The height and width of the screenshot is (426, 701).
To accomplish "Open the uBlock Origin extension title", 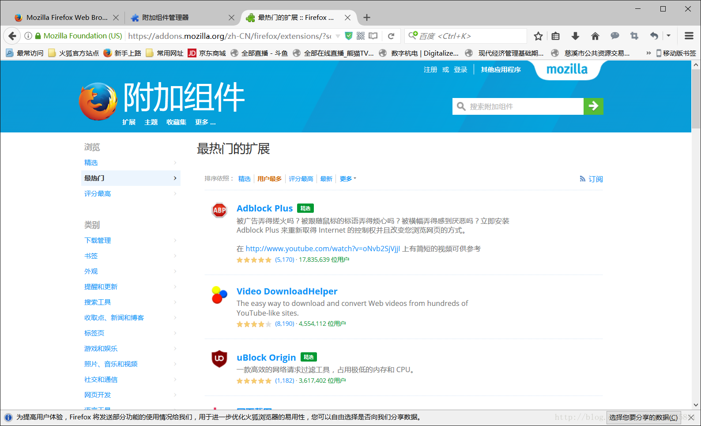I will point(266,358).
